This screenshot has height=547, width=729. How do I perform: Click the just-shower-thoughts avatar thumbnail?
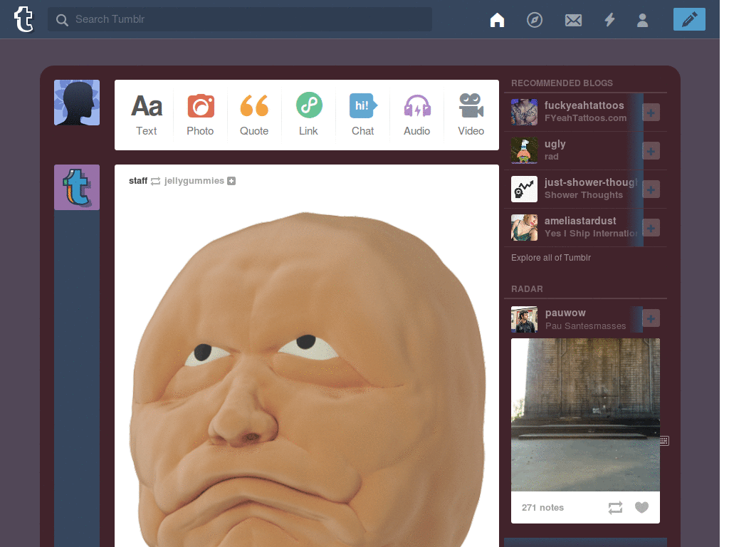pos(524,189)
